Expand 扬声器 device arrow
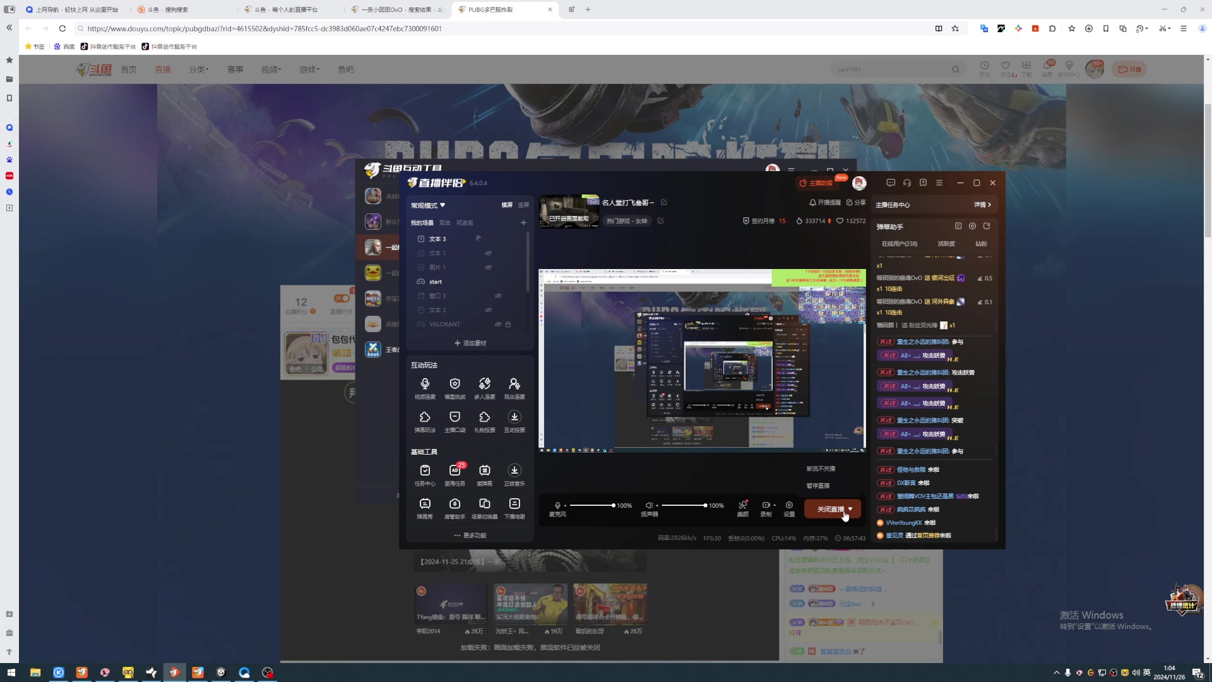This screenshot has height=682, width=1212. [x=657, y=506]
